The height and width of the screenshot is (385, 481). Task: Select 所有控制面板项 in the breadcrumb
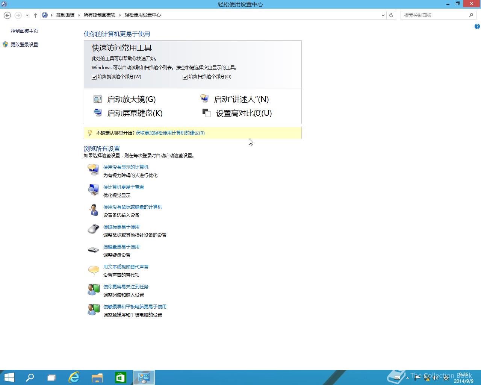coord(100,15)
